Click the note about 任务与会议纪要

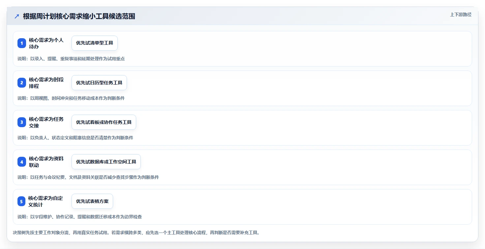point(88,177)
